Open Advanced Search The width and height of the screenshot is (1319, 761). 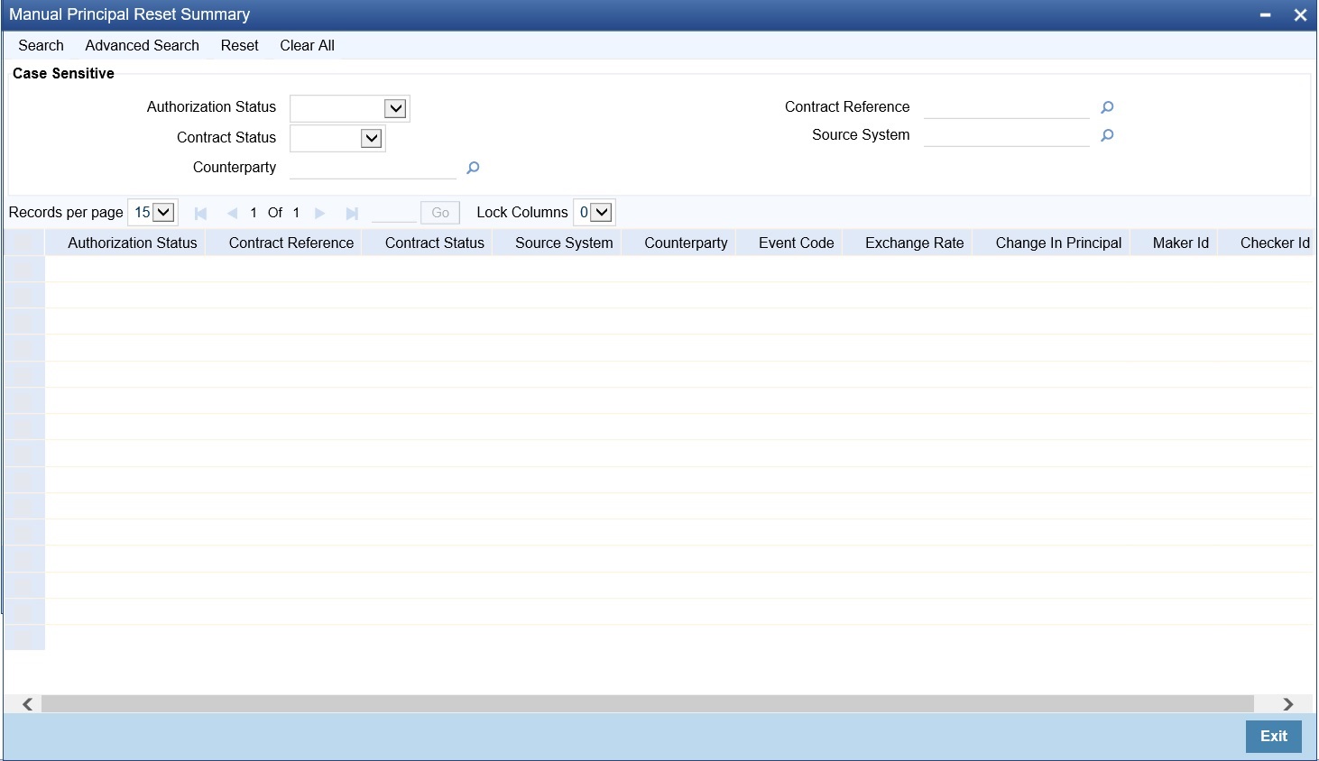click(142, 46)
